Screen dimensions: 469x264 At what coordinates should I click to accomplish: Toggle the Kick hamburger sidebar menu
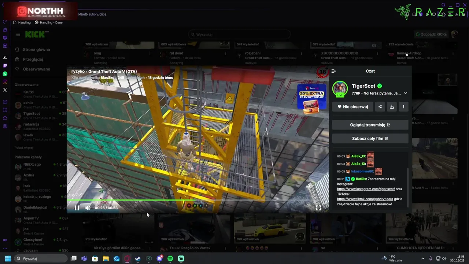18,34
